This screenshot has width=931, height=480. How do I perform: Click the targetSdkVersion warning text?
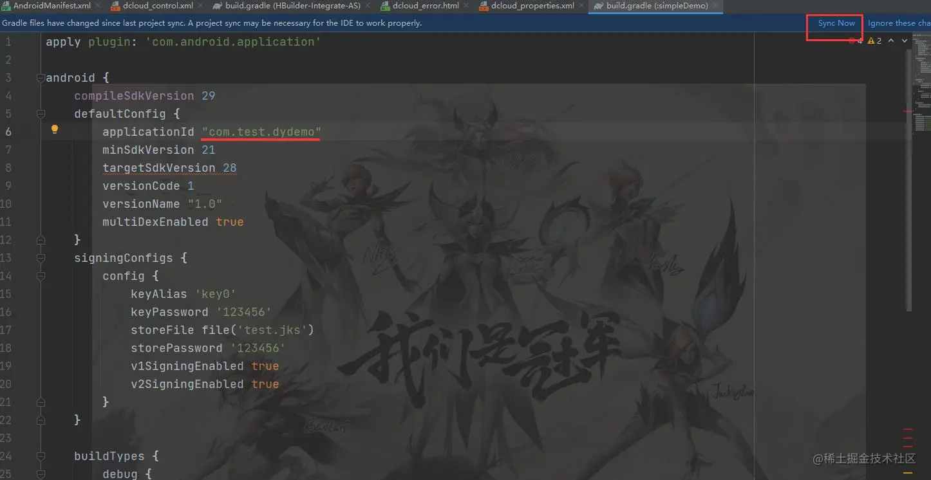coord(169,168)
